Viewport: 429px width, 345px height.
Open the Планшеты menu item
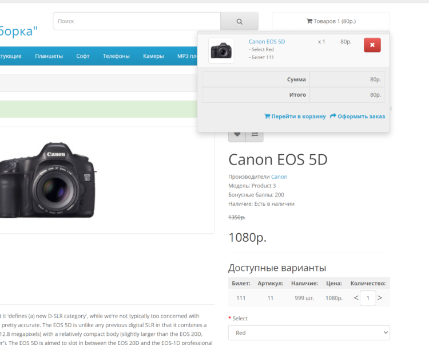click(49, 56)
